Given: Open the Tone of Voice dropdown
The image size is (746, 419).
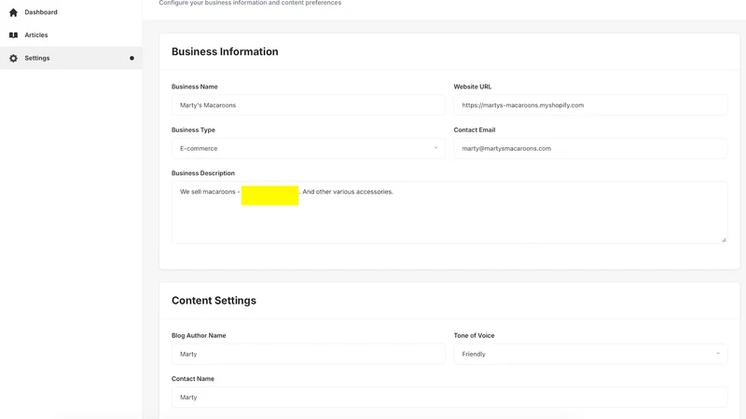Looking at the screenshot, I should tap(590, 354).
